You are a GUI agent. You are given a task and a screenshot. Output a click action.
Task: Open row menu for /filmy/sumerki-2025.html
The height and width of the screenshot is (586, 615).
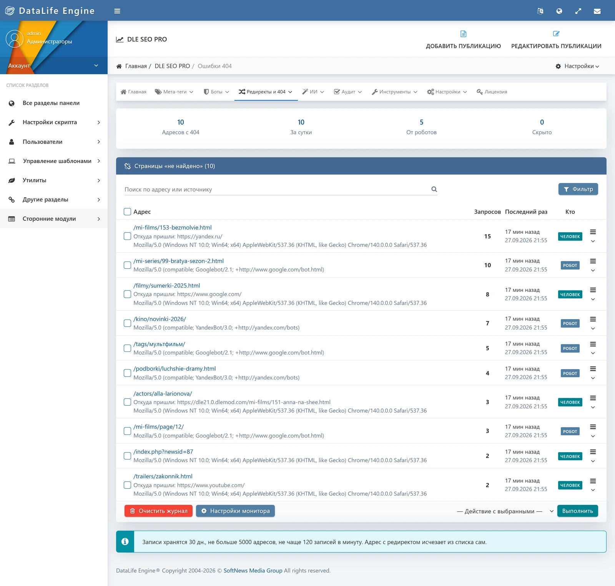(x=593, y=294)
